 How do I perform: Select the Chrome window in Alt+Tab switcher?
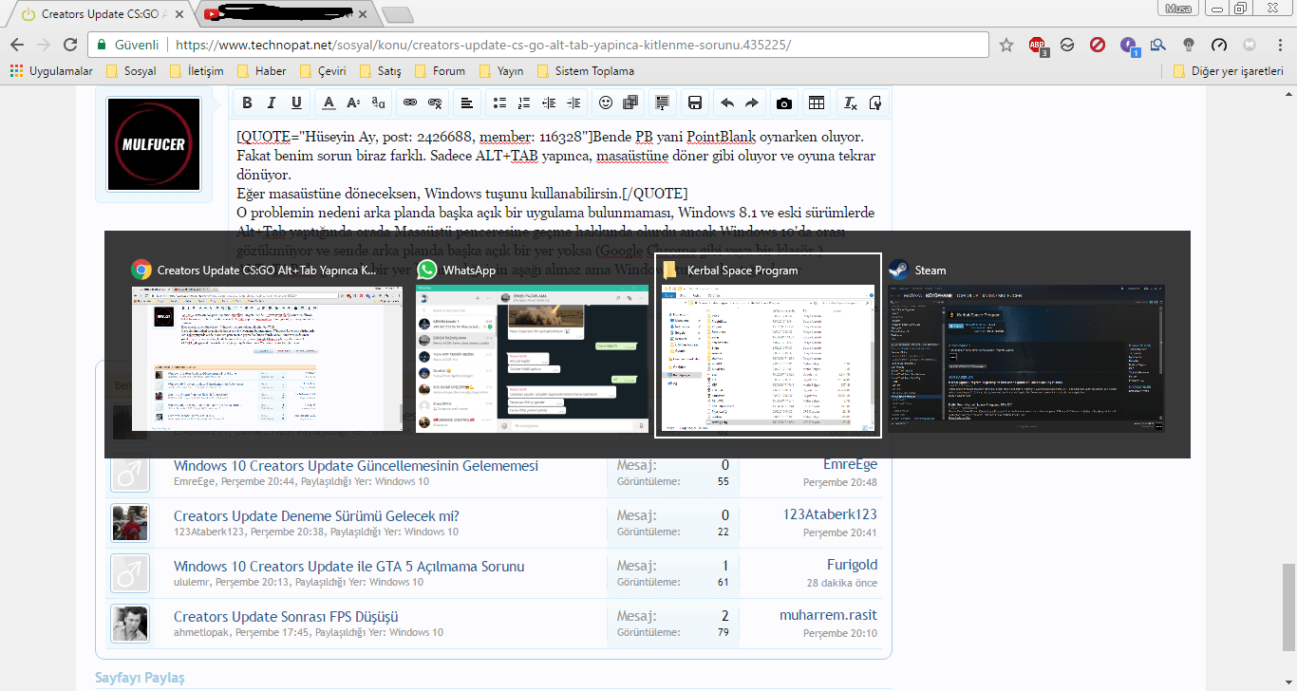[267, 345]
